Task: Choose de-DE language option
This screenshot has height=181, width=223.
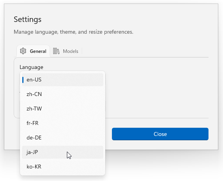Action: [x=63, y=138]
